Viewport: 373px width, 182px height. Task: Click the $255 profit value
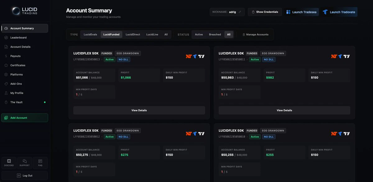coord(270,155)
